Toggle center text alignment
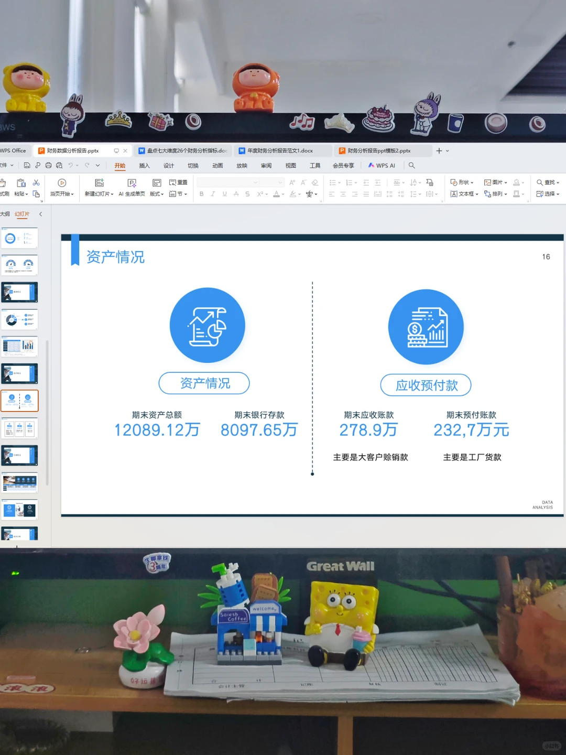The image size is (566, 755). (x=343, y=194)
